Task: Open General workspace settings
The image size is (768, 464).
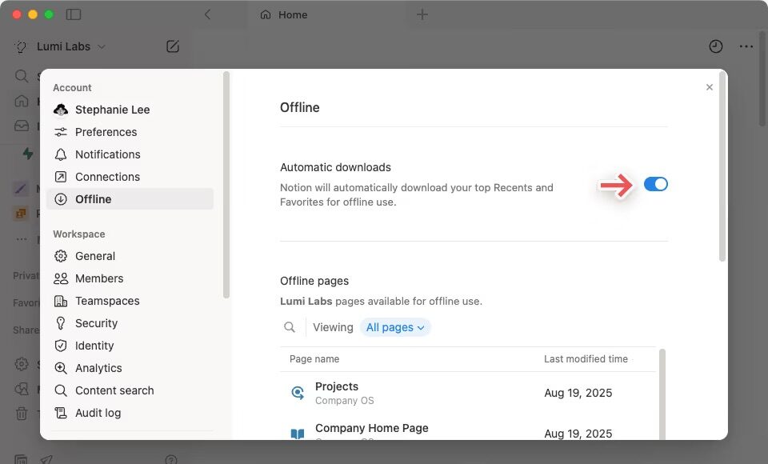Action: (x=130, y=256)
